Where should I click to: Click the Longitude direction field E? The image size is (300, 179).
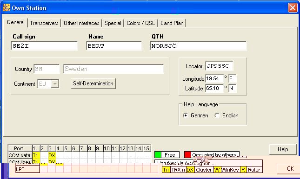click(x=232, y=78)
